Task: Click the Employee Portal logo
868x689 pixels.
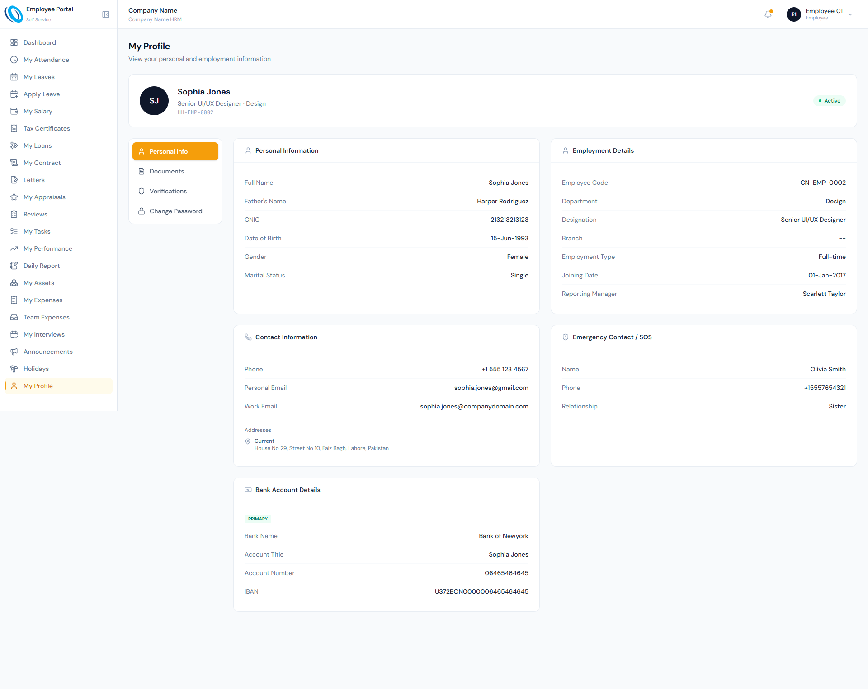Action: pyautogui.click(x=14, y=14)
